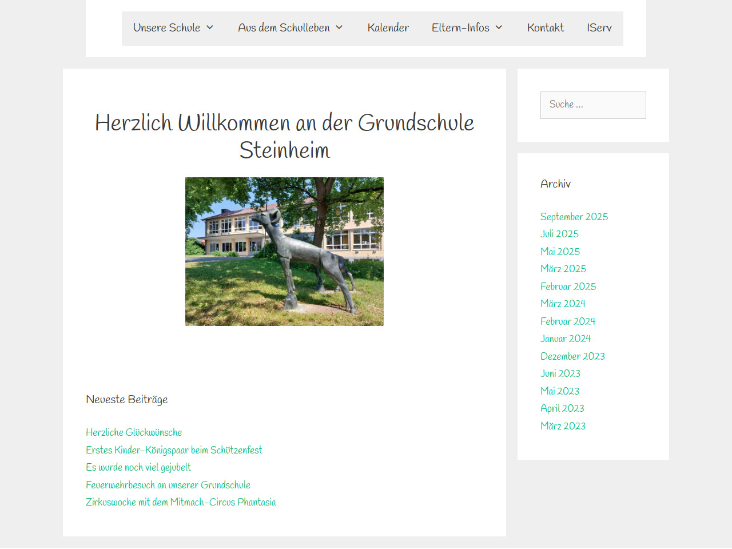This screenshot has height=549, width=732.
Task: Open the März 2024 archive link
Action: [x=563, y=304]
